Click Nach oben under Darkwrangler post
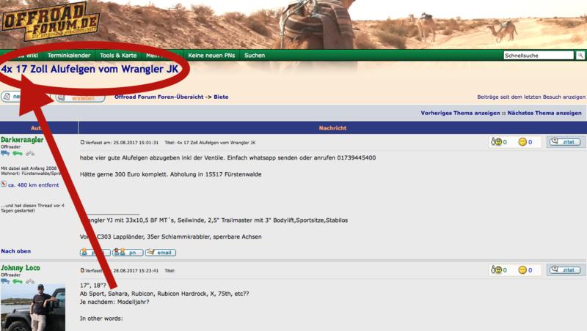This screenshot has width=587, height=331. [15, 251]
